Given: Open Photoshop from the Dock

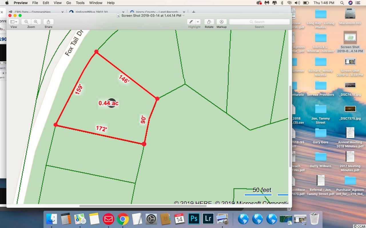Looking at the screenshot, I should coord(194,219).
